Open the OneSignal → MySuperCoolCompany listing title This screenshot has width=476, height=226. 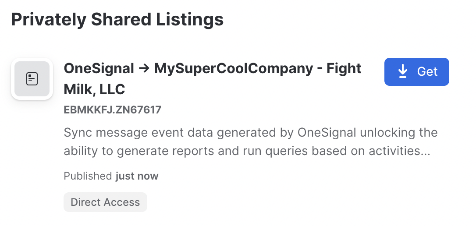click(213, 79)
